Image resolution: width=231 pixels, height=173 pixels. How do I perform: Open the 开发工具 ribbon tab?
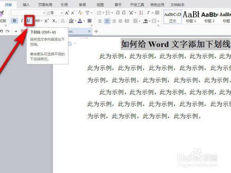point(137,5)
